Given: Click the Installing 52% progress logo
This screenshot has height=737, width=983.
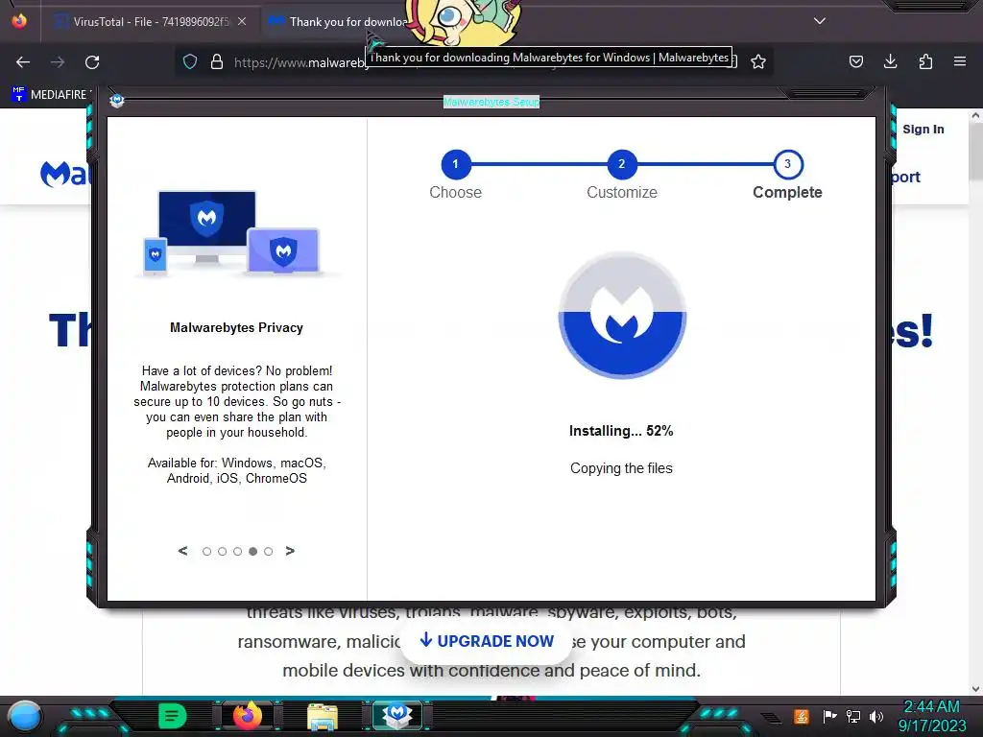Looking at the screenshot, I should pos(622,315).
